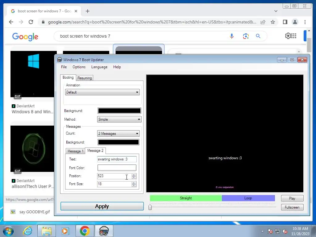The height and width of the screenshot is (237, 316).
Task: Click the boot preview screen
Action: tap(225, 133)
